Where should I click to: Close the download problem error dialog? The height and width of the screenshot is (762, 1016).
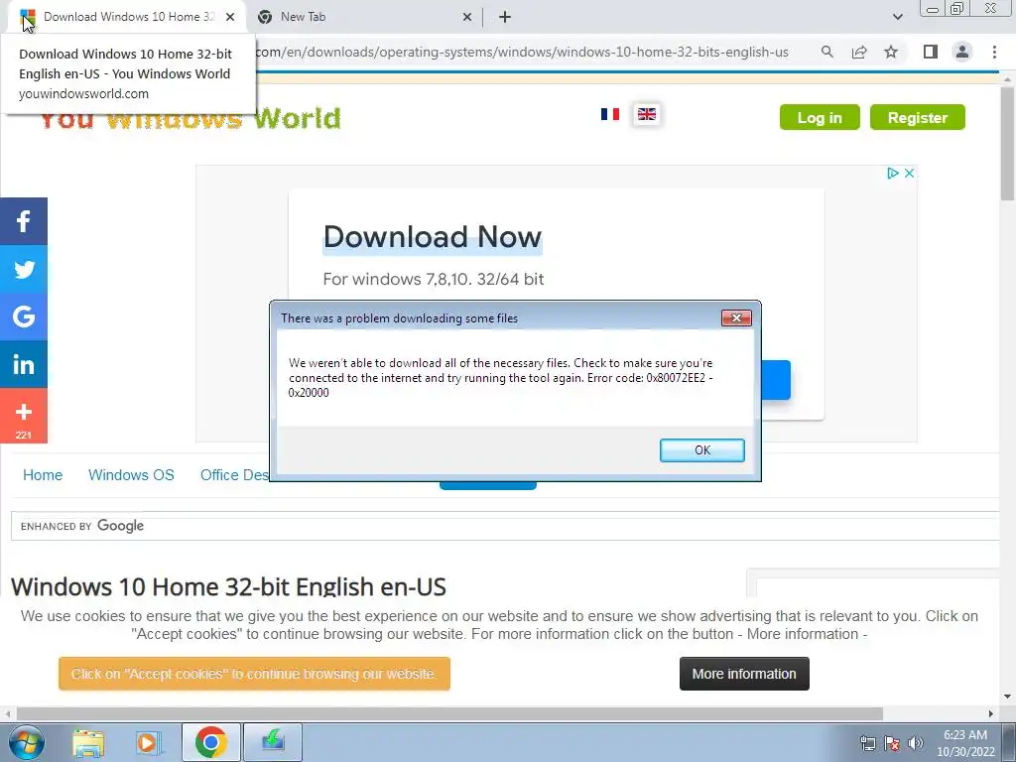736,317
